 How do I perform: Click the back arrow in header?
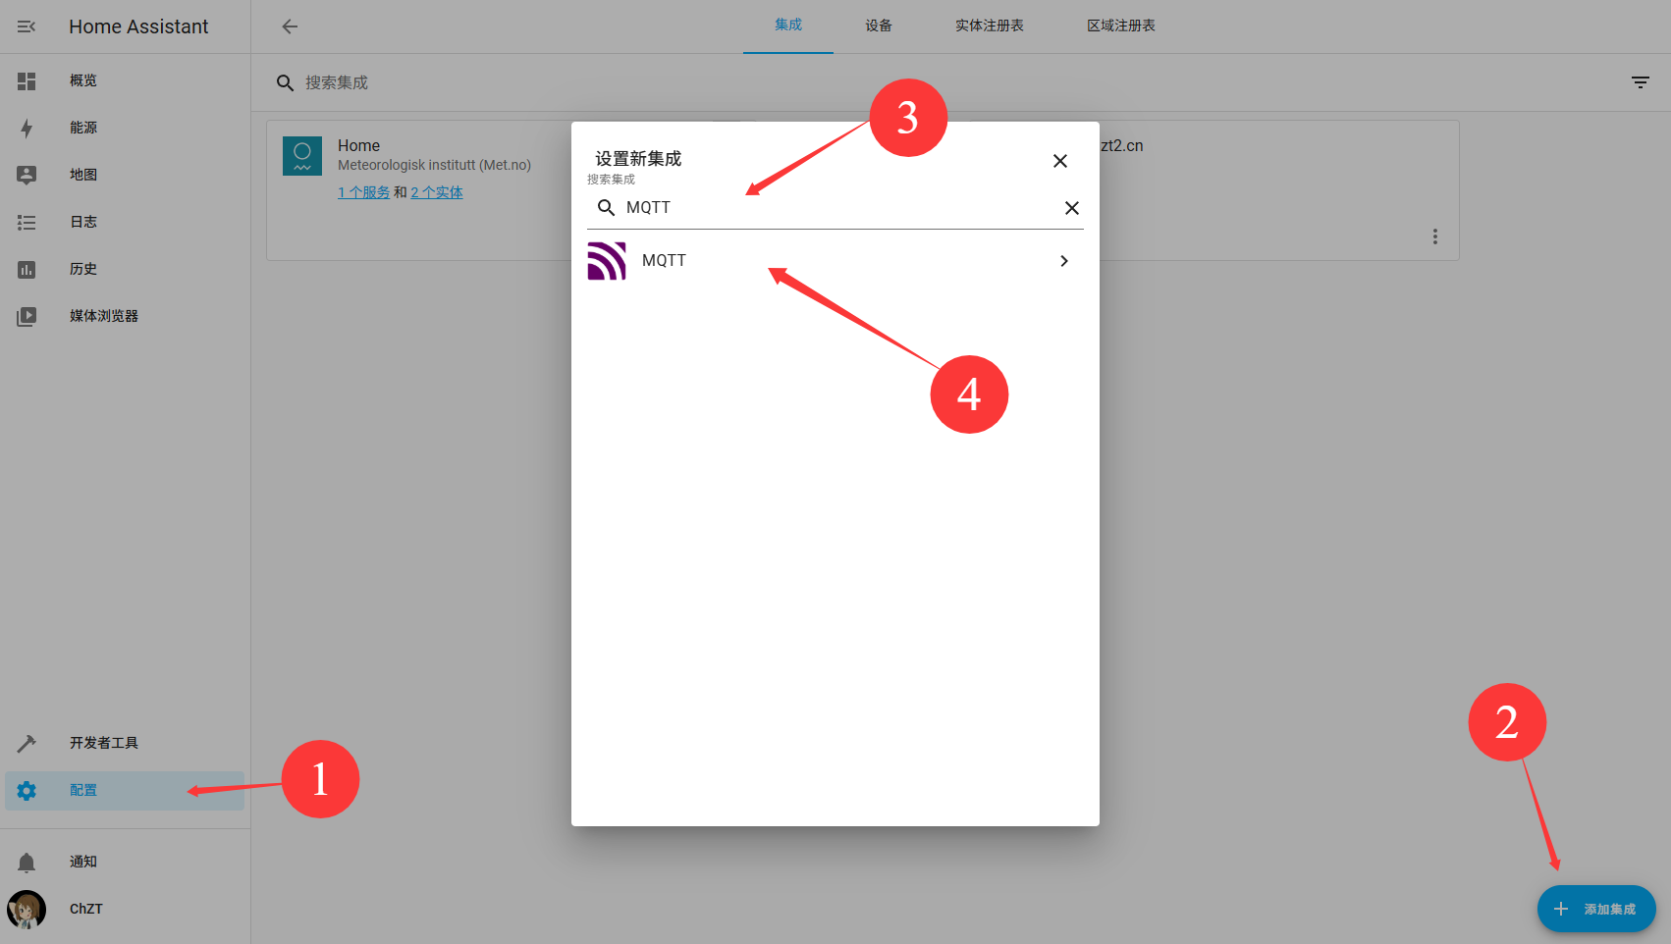click(290, 26)
